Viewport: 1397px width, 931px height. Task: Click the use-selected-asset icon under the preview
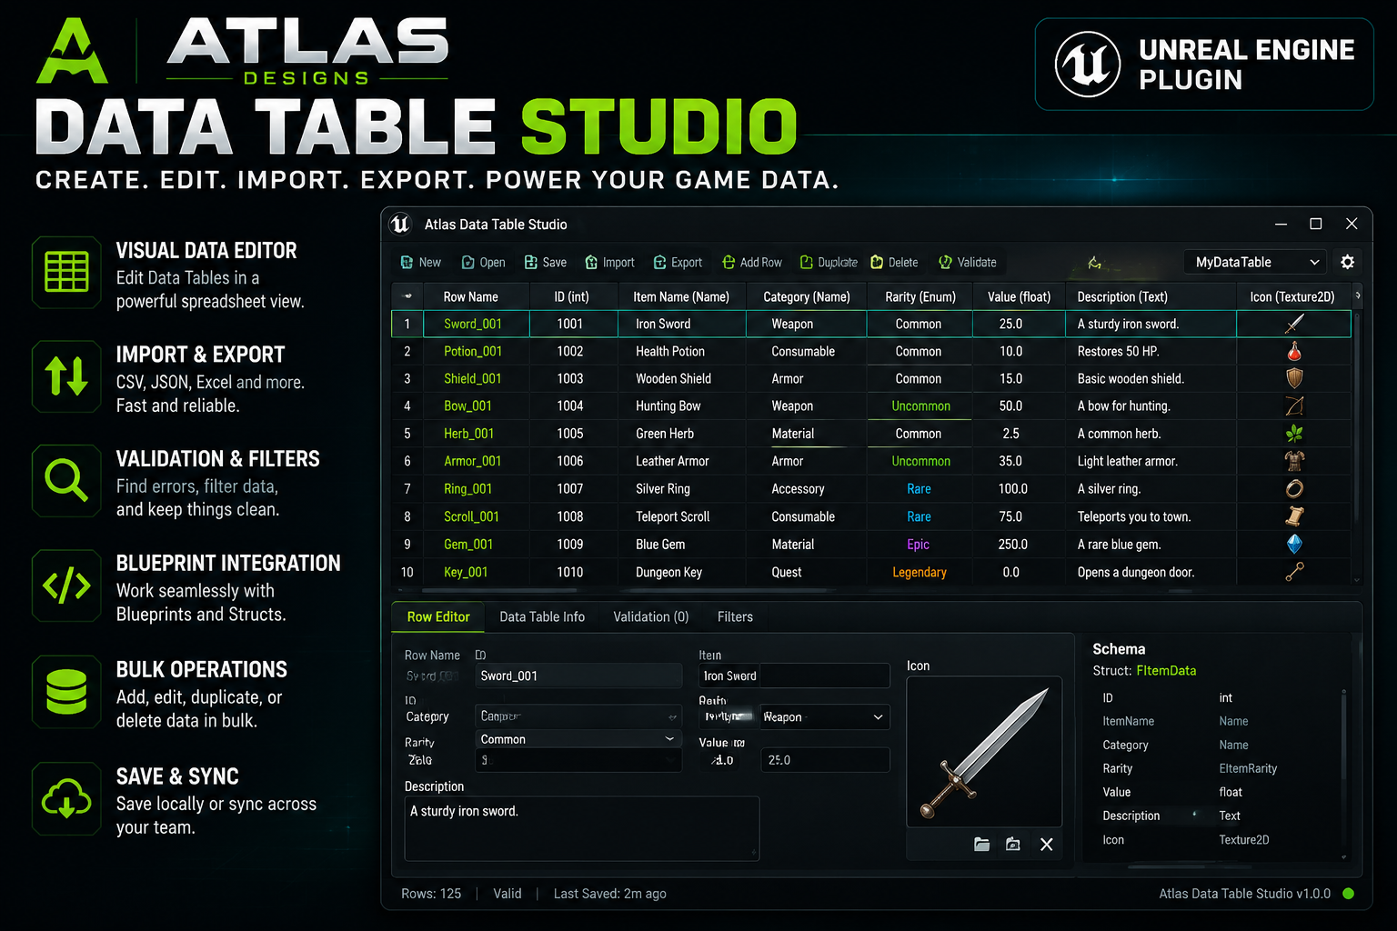coord(1013,845)
